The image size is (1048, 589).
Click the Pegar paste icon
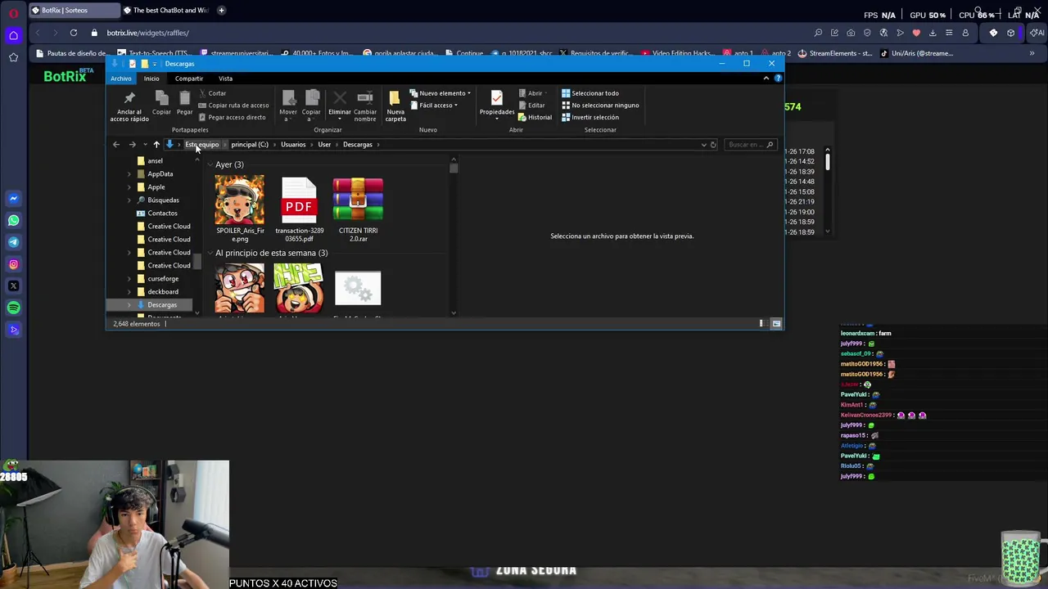[184, 99]
